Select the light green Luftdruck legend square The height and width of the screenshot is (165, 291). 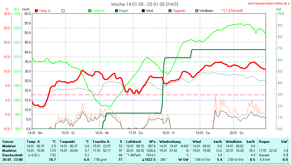[90, 11]
